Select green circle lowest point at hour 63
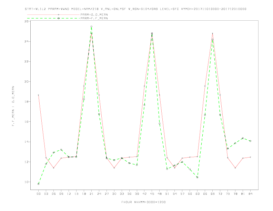This screenshot has width=273, height=211. (x=197, y=177)
